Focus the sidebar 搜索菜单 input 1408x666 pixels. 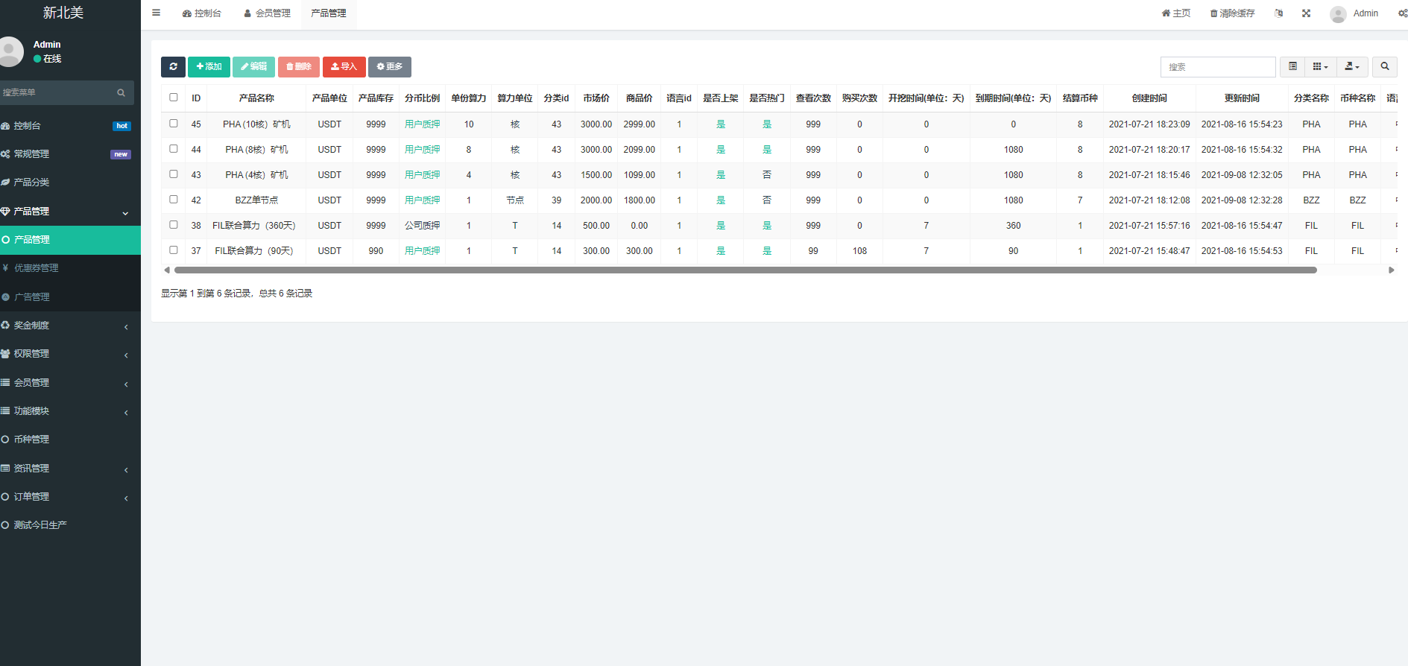(56, 93)
